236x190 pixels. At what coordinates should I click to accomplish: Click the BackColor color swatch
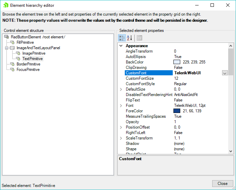[x=177, y=62]
